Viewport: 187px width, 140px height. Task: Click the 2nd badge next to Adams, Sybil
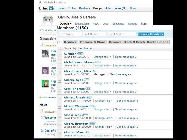click(87, 80)
